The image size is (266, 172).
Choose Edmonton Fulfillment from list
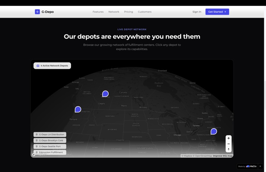(50, 152)
